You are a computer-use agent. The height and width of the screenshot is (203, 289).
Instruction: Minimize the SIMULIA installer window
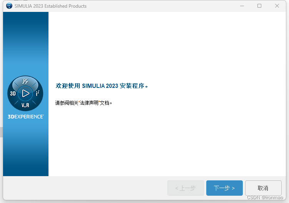242,6
